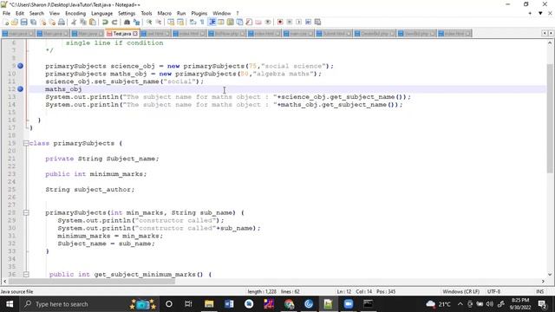Play back the recorded macro icon
555x312 pixels.
298,22
